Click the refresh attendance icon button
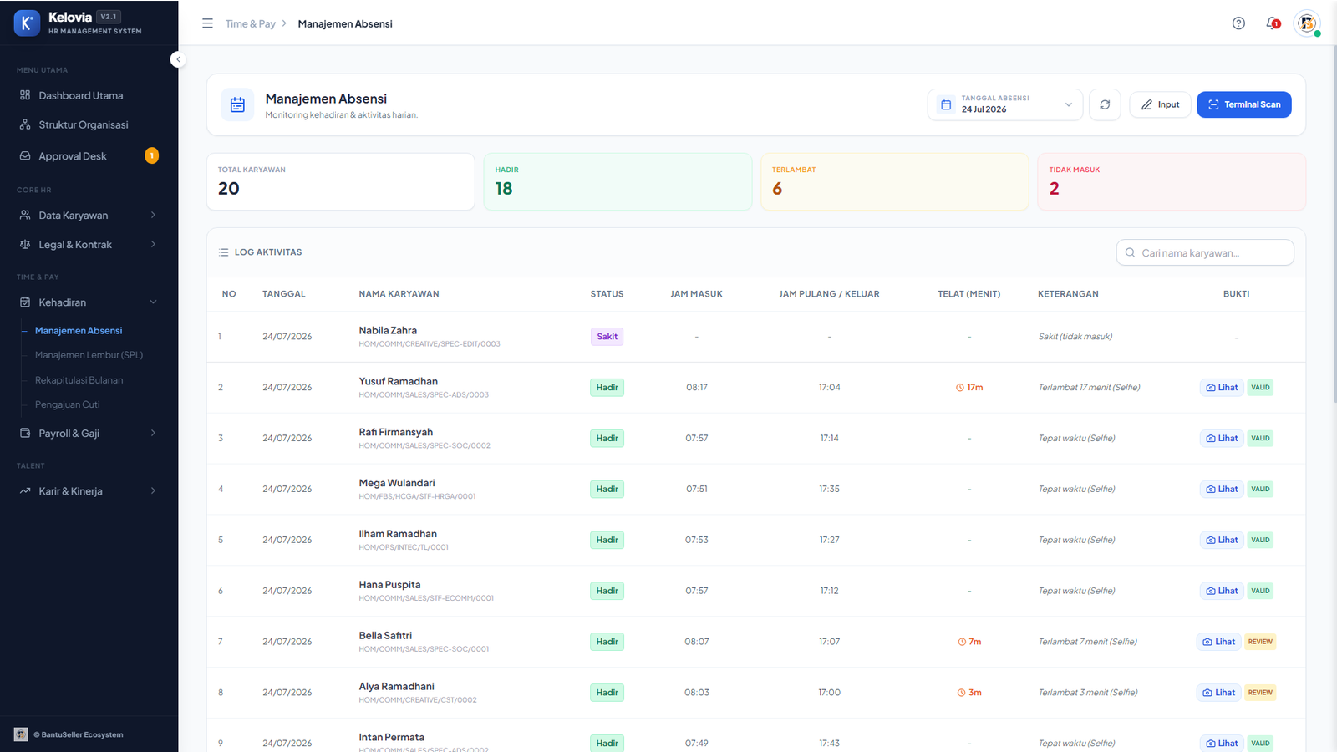 click(x=1105, y=104)
